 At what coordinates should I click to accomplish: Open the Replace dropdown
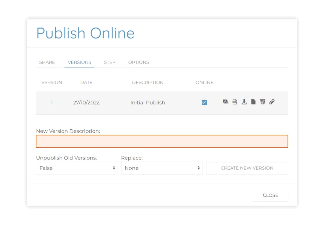(162, 168)
